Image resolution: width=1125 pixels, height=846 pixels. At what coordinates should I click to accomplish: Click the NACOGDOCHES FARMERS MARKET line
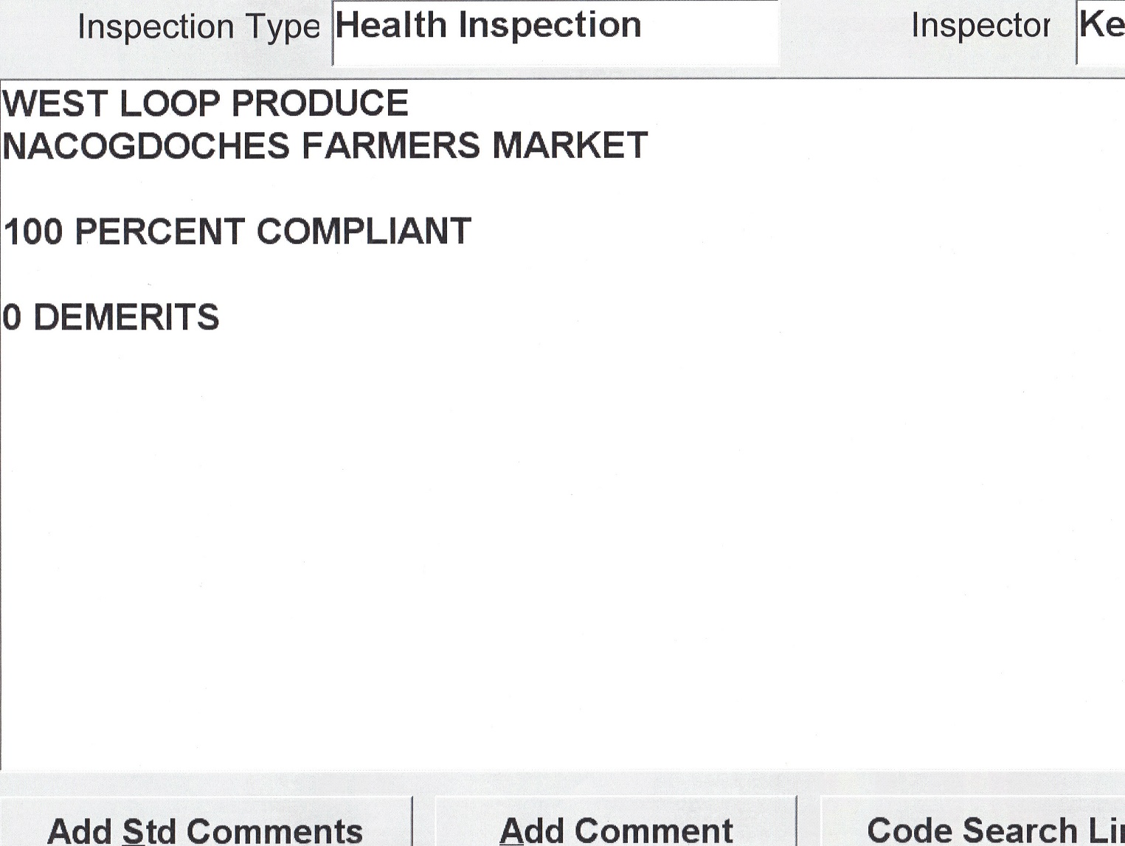(325, 145)
